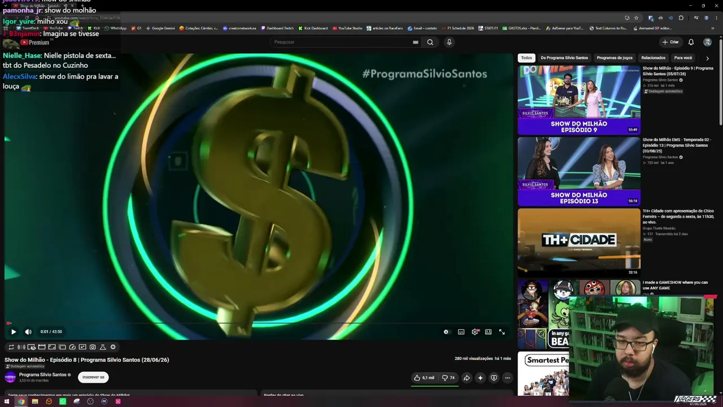Viewport: 723px width, 407px height.
Task: Open the extension settings gear below the video
Action: click(113, 347)
